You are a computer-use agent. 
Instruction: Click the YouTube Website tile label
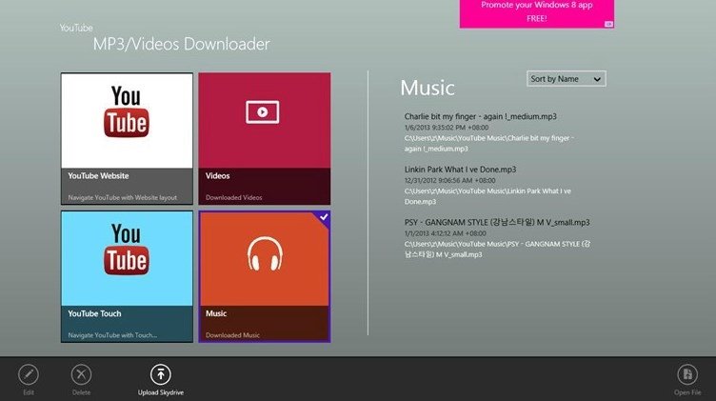click(x=98, y=176)
